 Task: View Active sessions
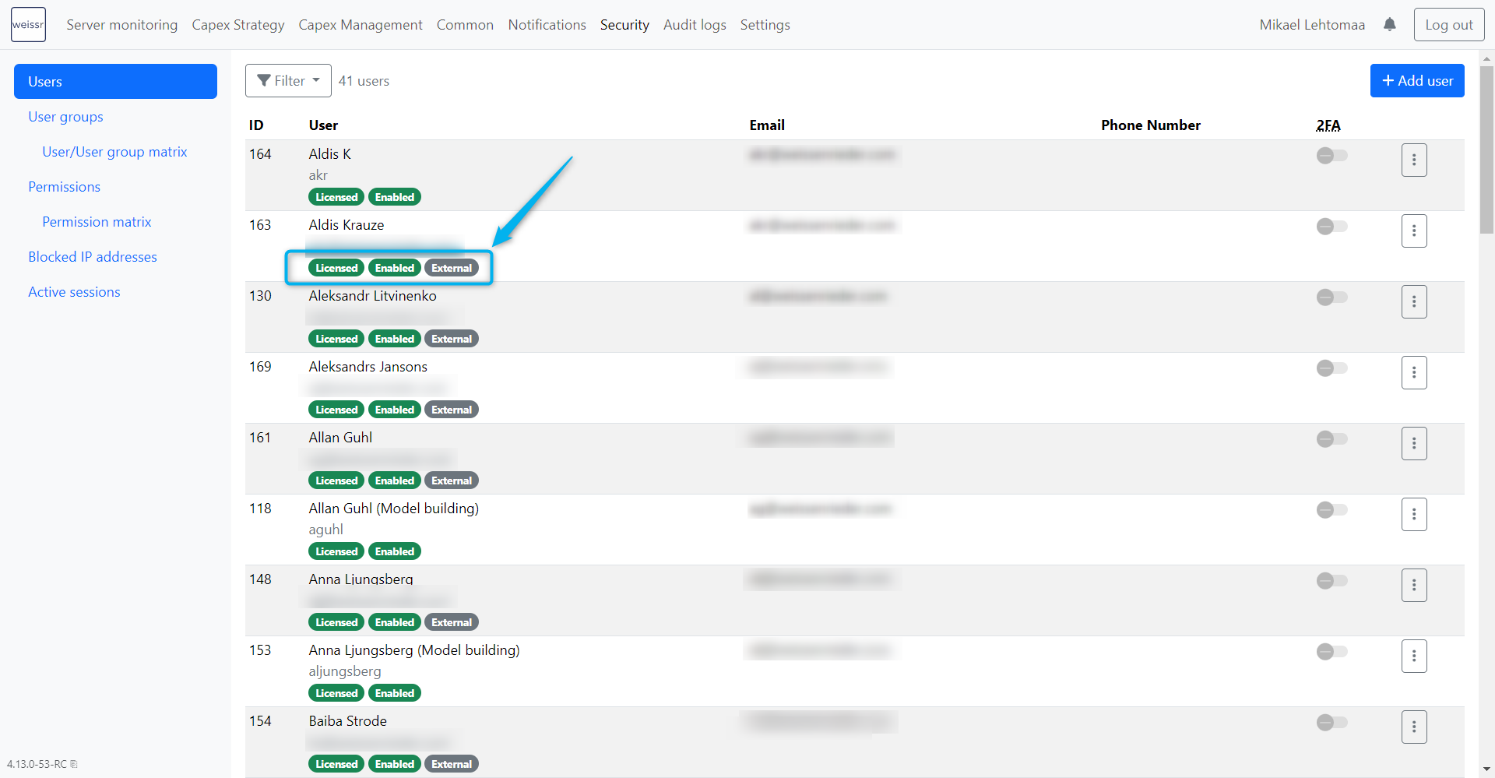click(74, 292)
